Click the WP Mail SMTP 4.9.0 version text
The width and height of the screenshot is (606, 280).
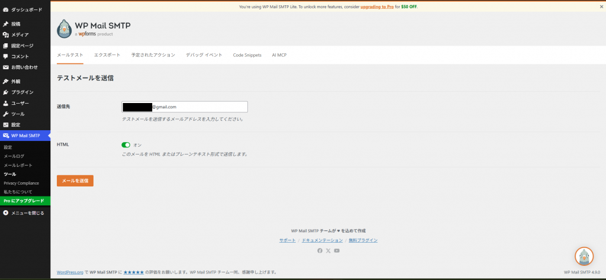pyautogui.click(x=582, y=272)
